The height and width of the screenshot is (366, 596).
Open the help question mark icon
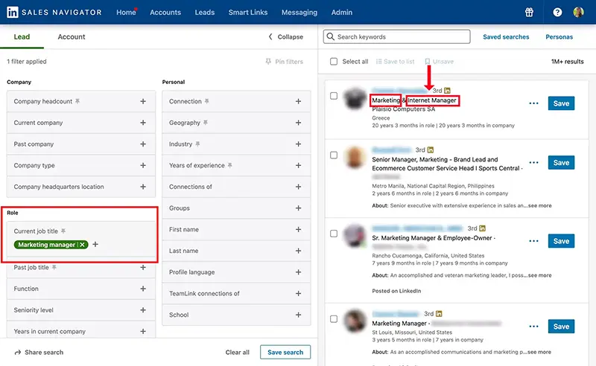pos(557,12)
